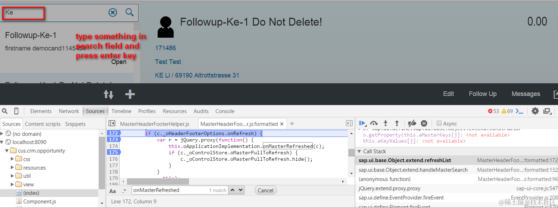Resume script execution
The width and height of the screenshot is (558, 208).
[x=362, y=123]
